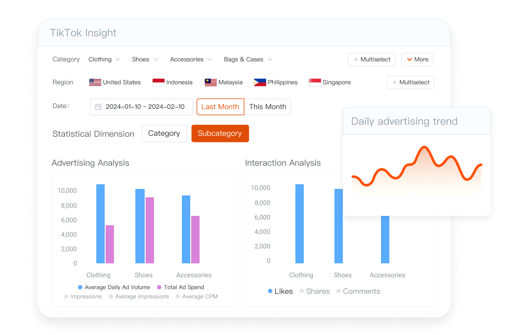The width and height of the screenshot is (521, 335).
Task: Click Shoes pink bar in Advertising Analysis
Action: coord(149,230)
